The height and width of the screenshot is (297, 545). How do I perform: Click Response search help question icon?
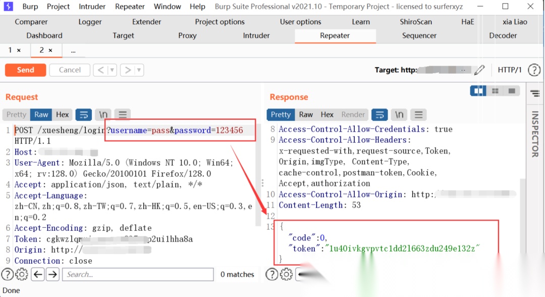pos(272,274)
